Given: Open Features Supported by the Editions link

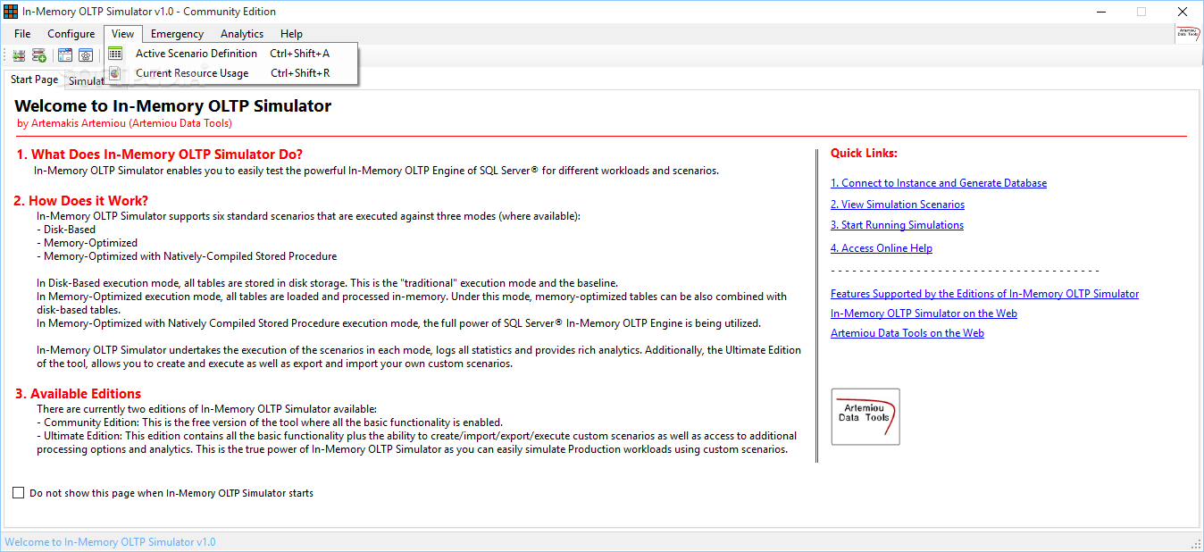Looking at the screenshot, I should pos(984,294).
